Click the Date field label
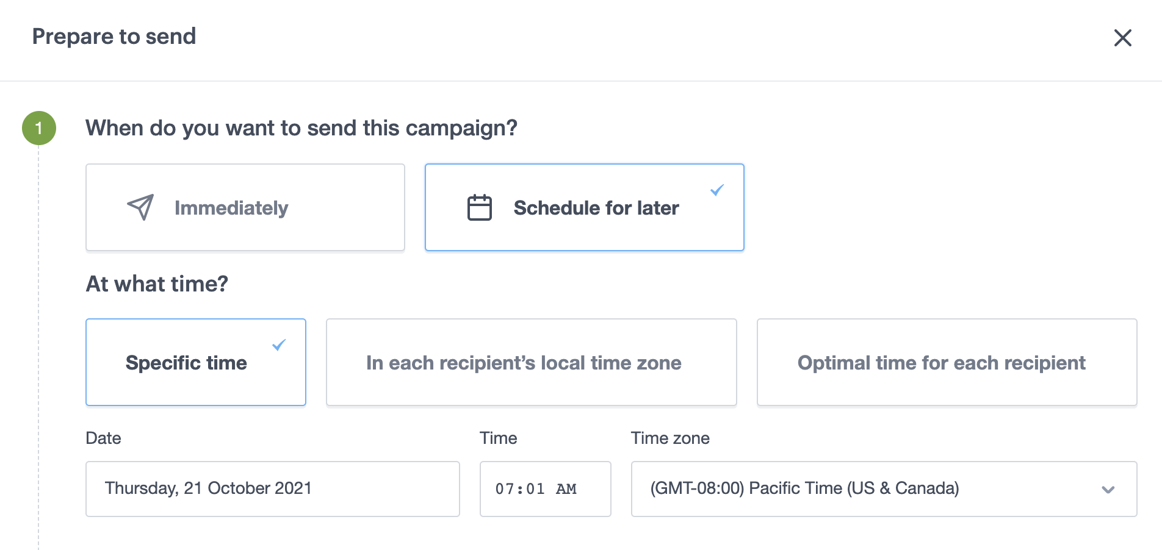The image size is (1162, 550). (x=103, y=438)
